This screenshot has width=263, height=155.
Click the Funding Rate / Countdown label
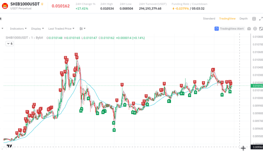pos(189,4)
